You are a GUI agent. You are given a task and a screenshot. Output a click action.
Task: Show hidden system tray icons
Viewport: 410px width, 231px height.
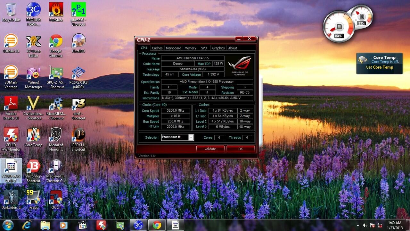tap(358, 225)
